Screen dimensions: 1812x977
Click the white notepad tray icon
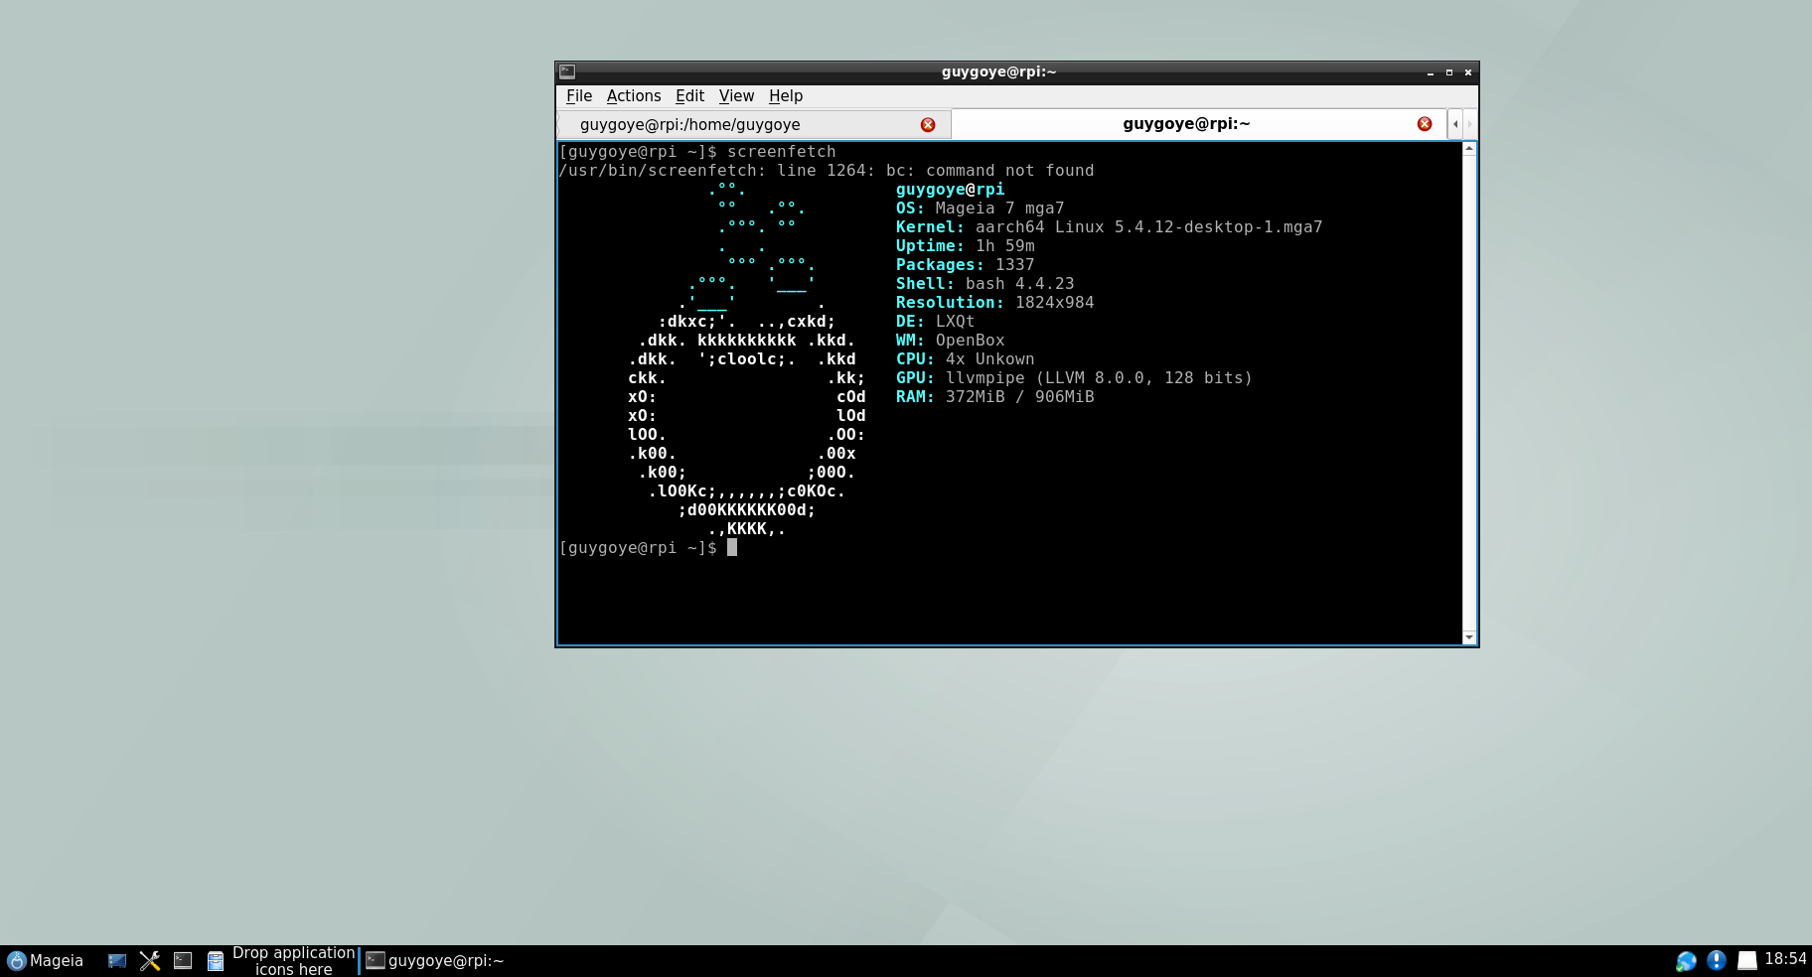pyautogui.click(x=1746, y=960)
